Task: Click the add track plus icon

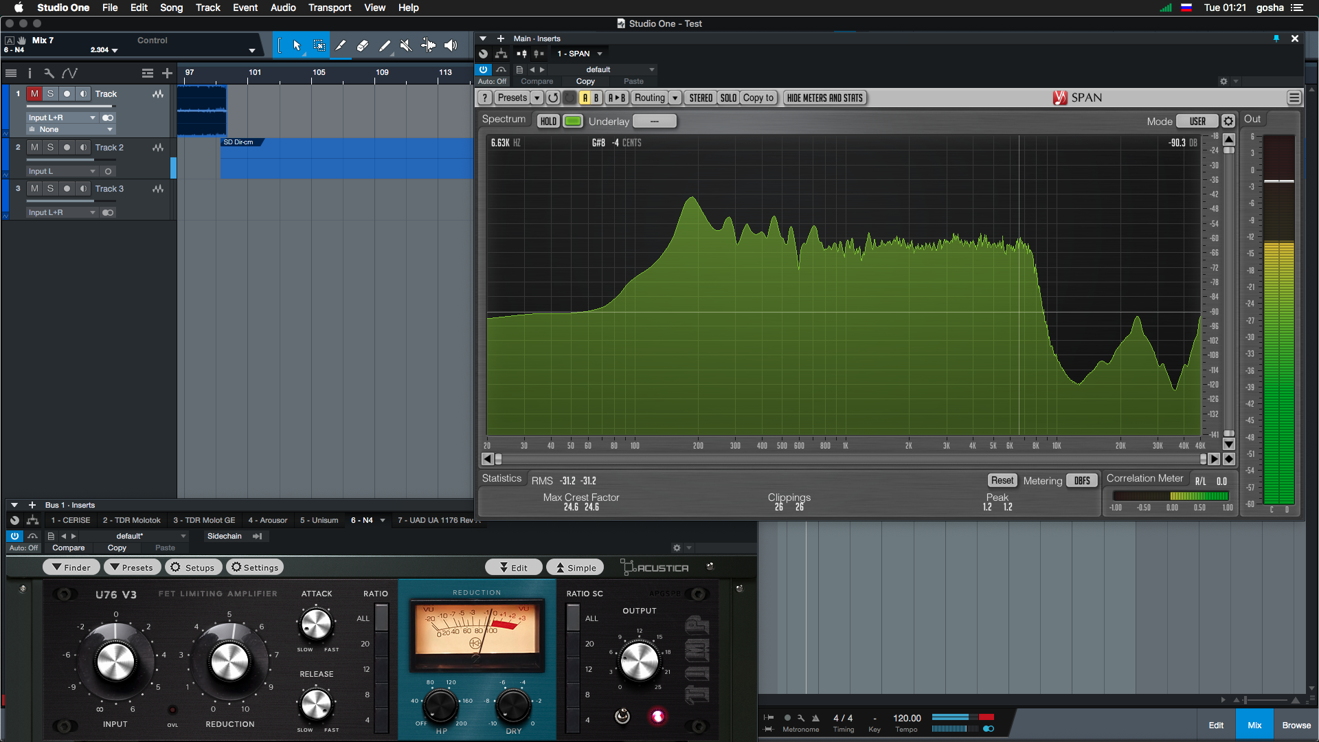Action: 167,73
